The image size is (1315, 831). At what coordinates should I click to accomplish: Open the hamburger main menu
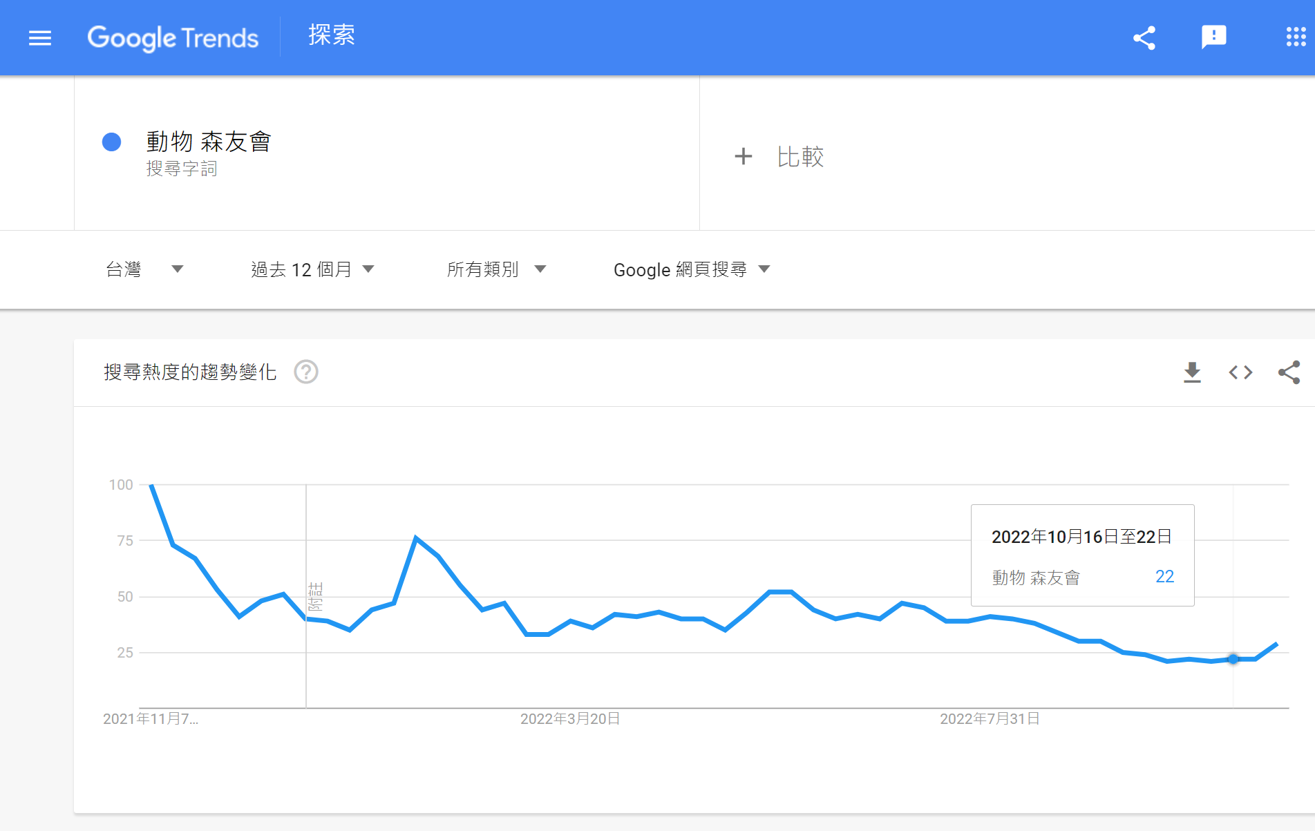click(40, 38)
